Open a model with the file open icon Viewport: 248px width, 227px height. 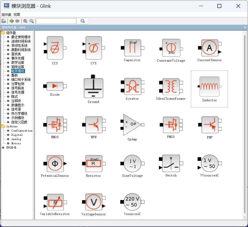[4, 21]
